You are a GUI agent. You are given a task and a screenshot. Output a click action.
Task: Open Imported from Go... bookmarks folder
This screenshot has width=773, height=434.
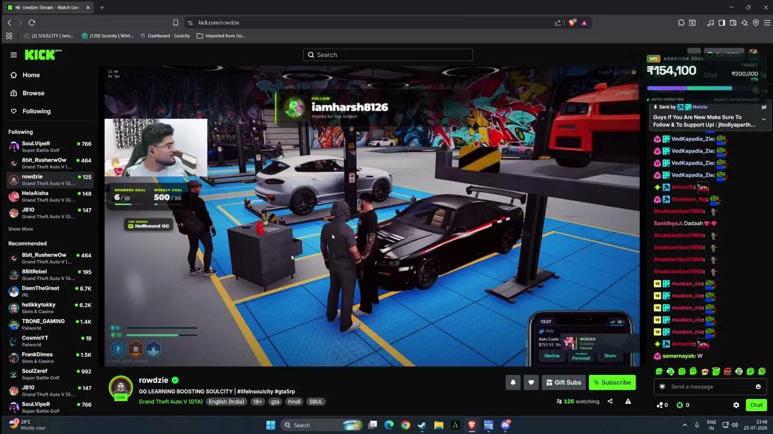pos(221,36)
